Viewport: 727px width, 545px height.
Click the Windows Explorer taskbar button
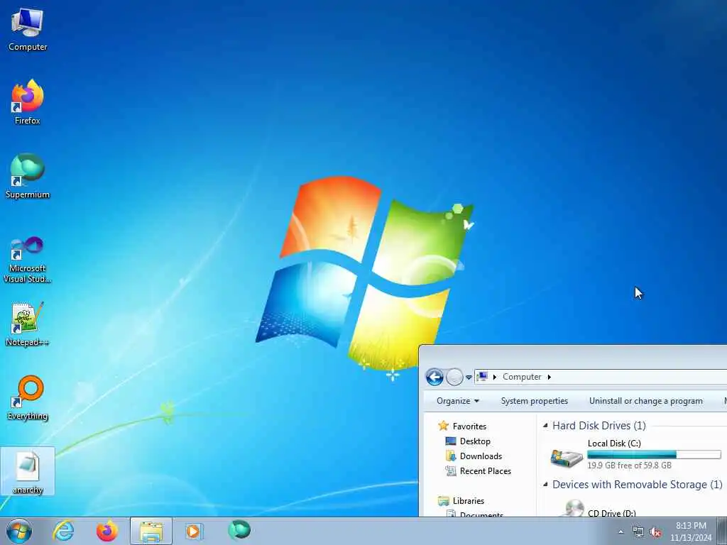click(151, 531)
